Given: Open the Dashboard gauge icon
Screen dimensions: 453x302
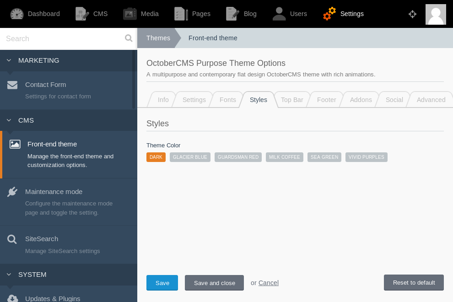Looking at the screenshot, I should (x=17, y=14).
